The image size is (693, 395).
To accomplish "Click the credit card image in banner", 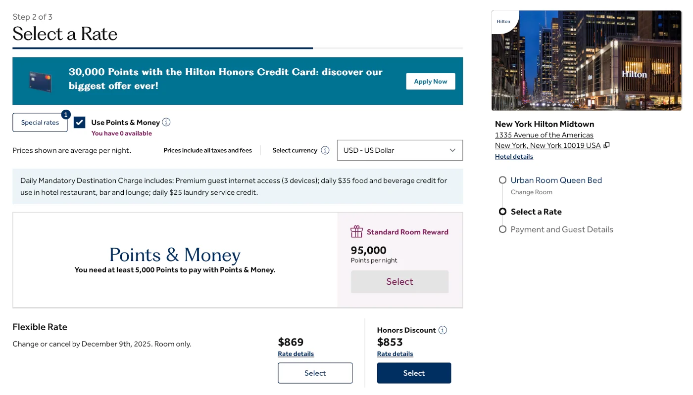I will [41, 82].
